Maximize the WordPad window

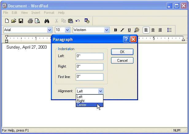point(176,6)
